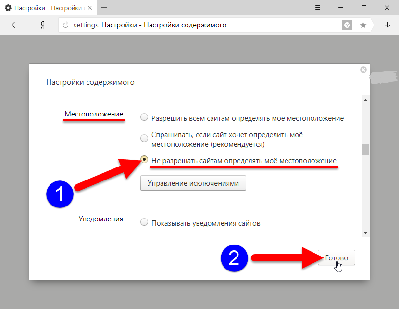Click the scrollbar up arrow in dialog
The width and height of the screenshot is (399, 309).
(x=365, y=100)
